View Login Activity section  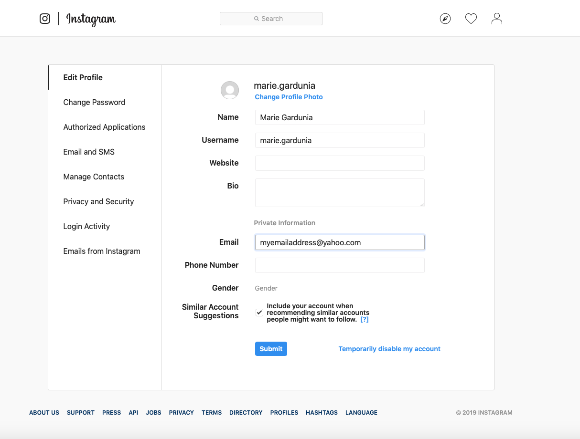tap(86, 226)
